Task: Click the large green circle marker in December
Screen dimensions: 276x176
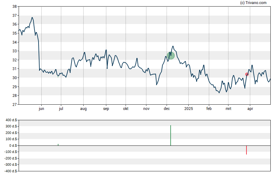Action: pyautogui.click(x=171, y=55)
